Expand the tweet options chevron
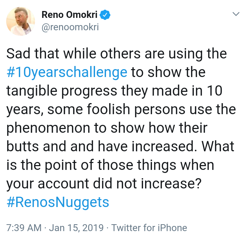Viewport: 247px width, 239px height. (x=236, y=14)
